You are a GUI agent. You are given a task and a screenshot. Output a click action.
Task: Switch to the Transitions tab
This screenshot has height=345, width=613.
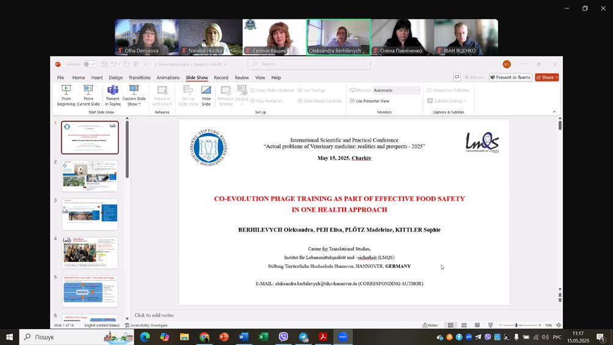[140, 78]
